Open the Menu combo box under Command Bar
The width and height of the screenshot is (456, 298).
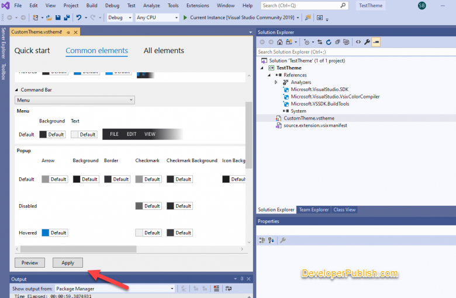point(75,100)
